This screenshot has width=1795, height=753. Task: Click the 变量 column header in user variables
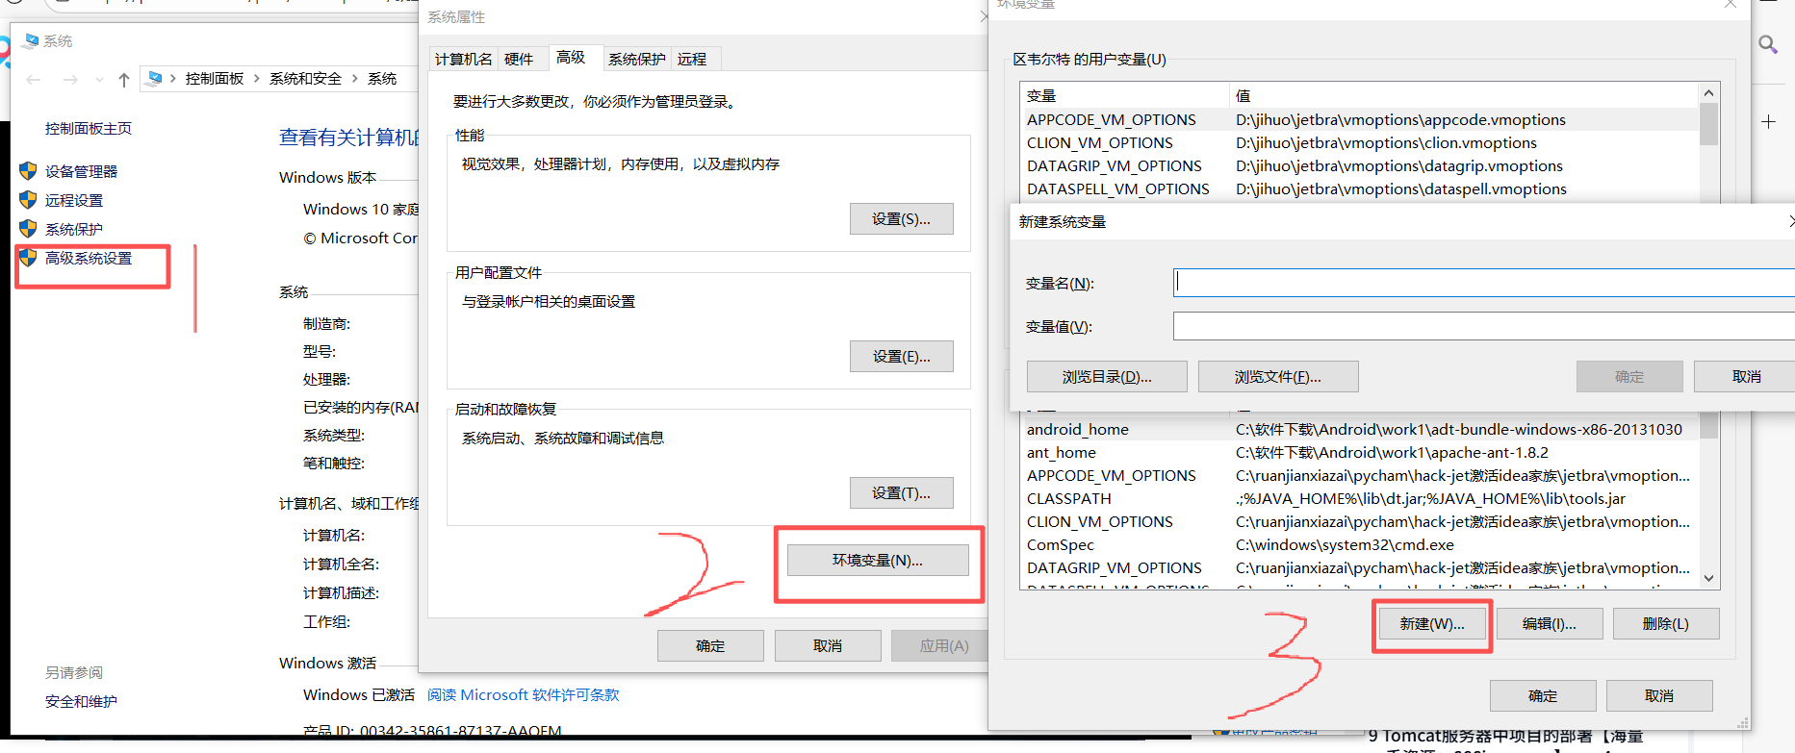[x=1124, y=95]
